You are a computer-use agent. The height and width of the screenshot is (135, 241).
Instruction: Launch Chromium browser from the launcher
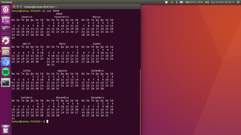point(5,62)
